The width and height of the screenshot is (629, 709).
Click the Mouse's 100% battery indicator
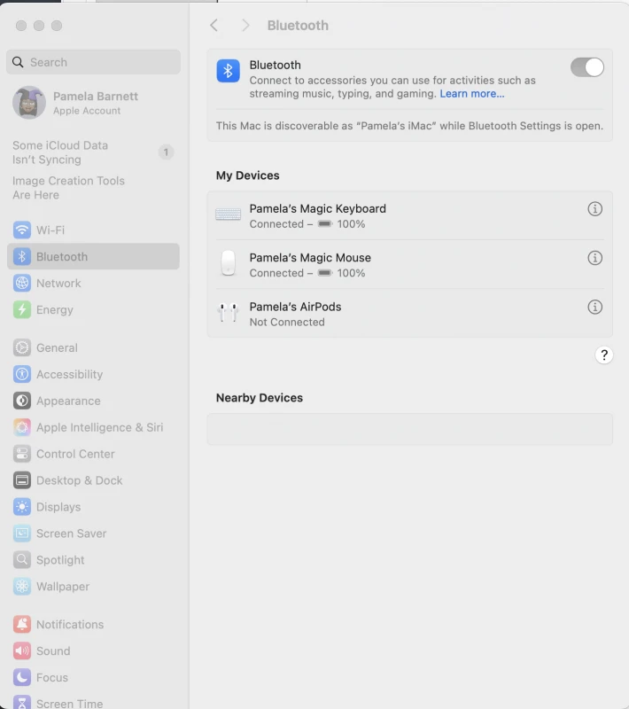(342, 273)
